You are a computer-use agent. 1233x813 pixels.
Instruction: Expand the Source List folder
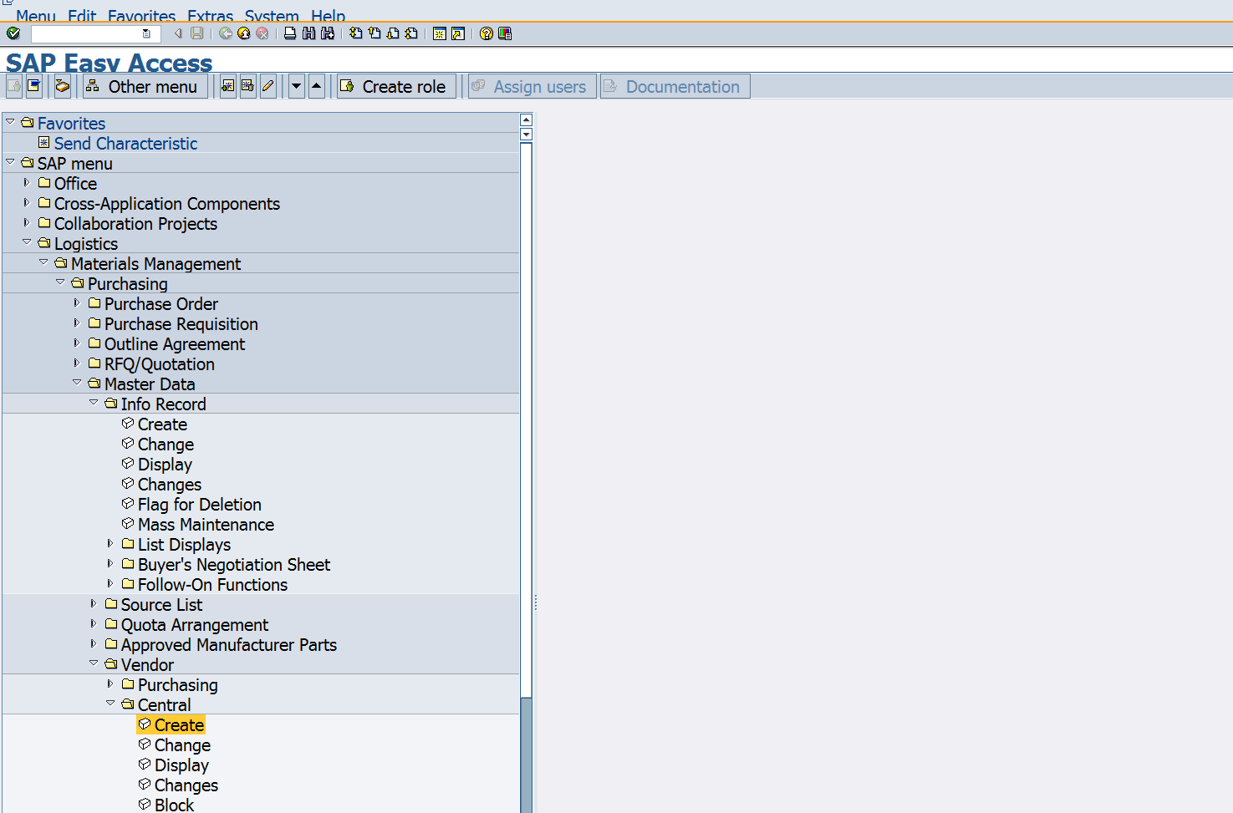94,603
